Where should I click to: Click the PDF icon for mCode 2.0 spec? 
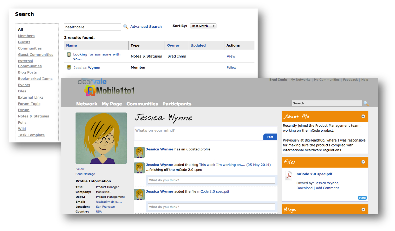point(288,176)
